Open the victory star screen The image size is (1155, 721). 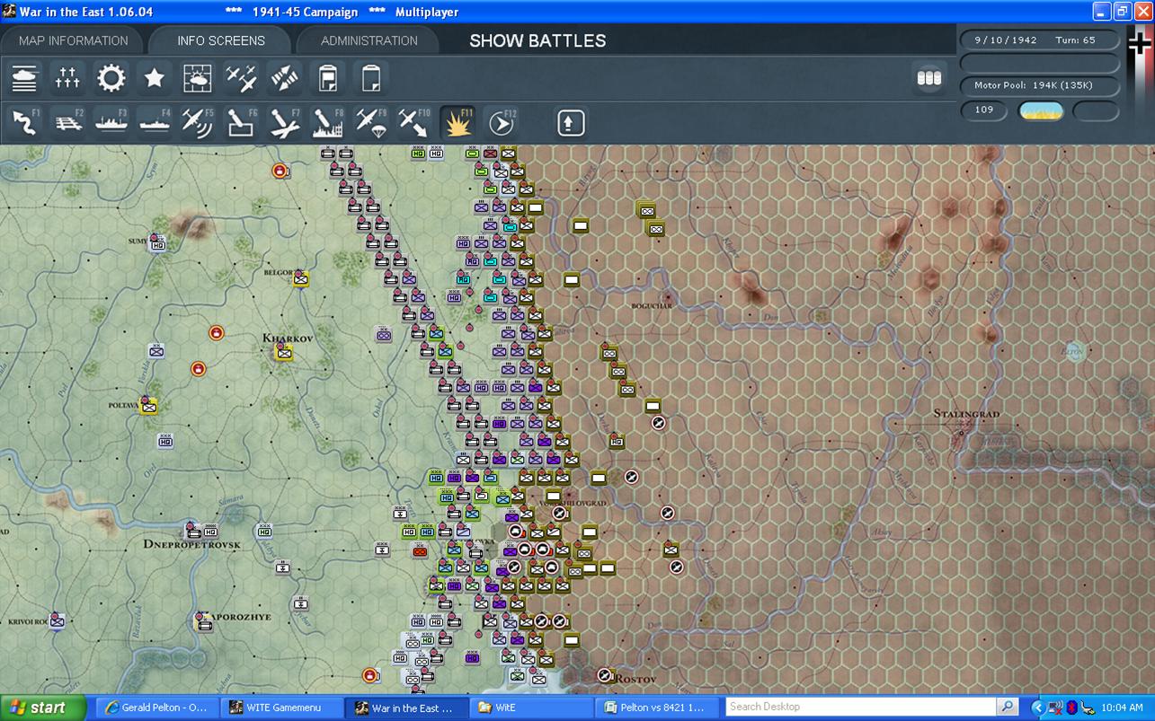[x=154, y=78]
